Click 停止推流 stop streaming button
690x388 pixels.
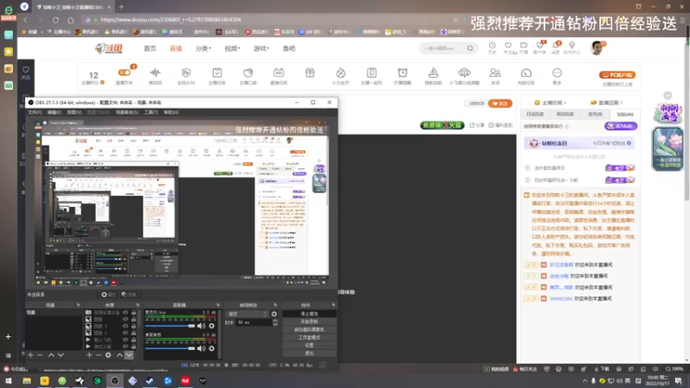click(310, 314)
